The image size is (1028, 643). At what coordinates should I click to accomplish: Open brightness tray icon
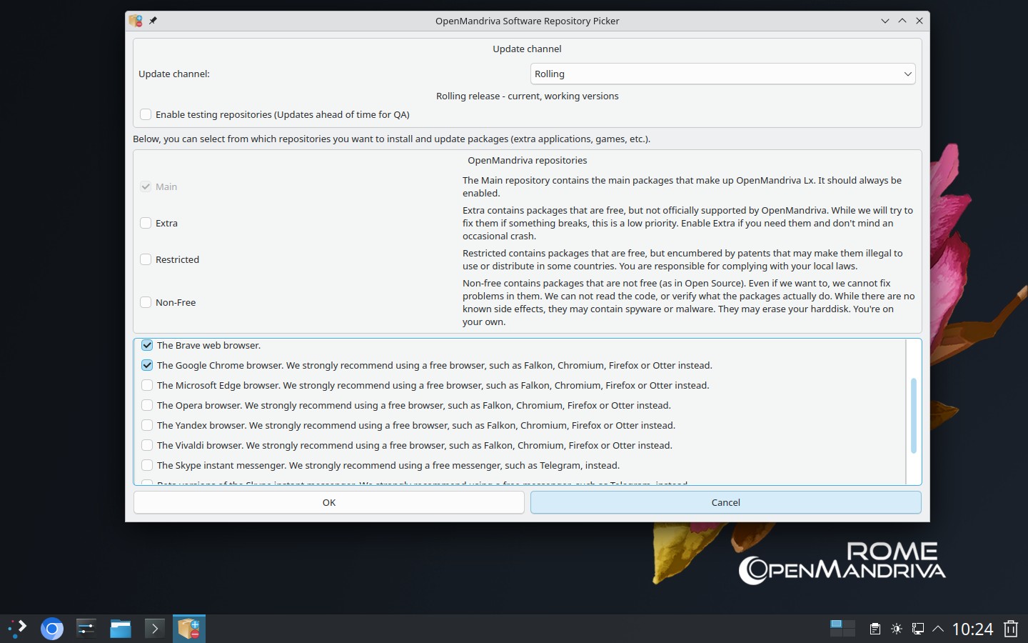tap(897, 629)
